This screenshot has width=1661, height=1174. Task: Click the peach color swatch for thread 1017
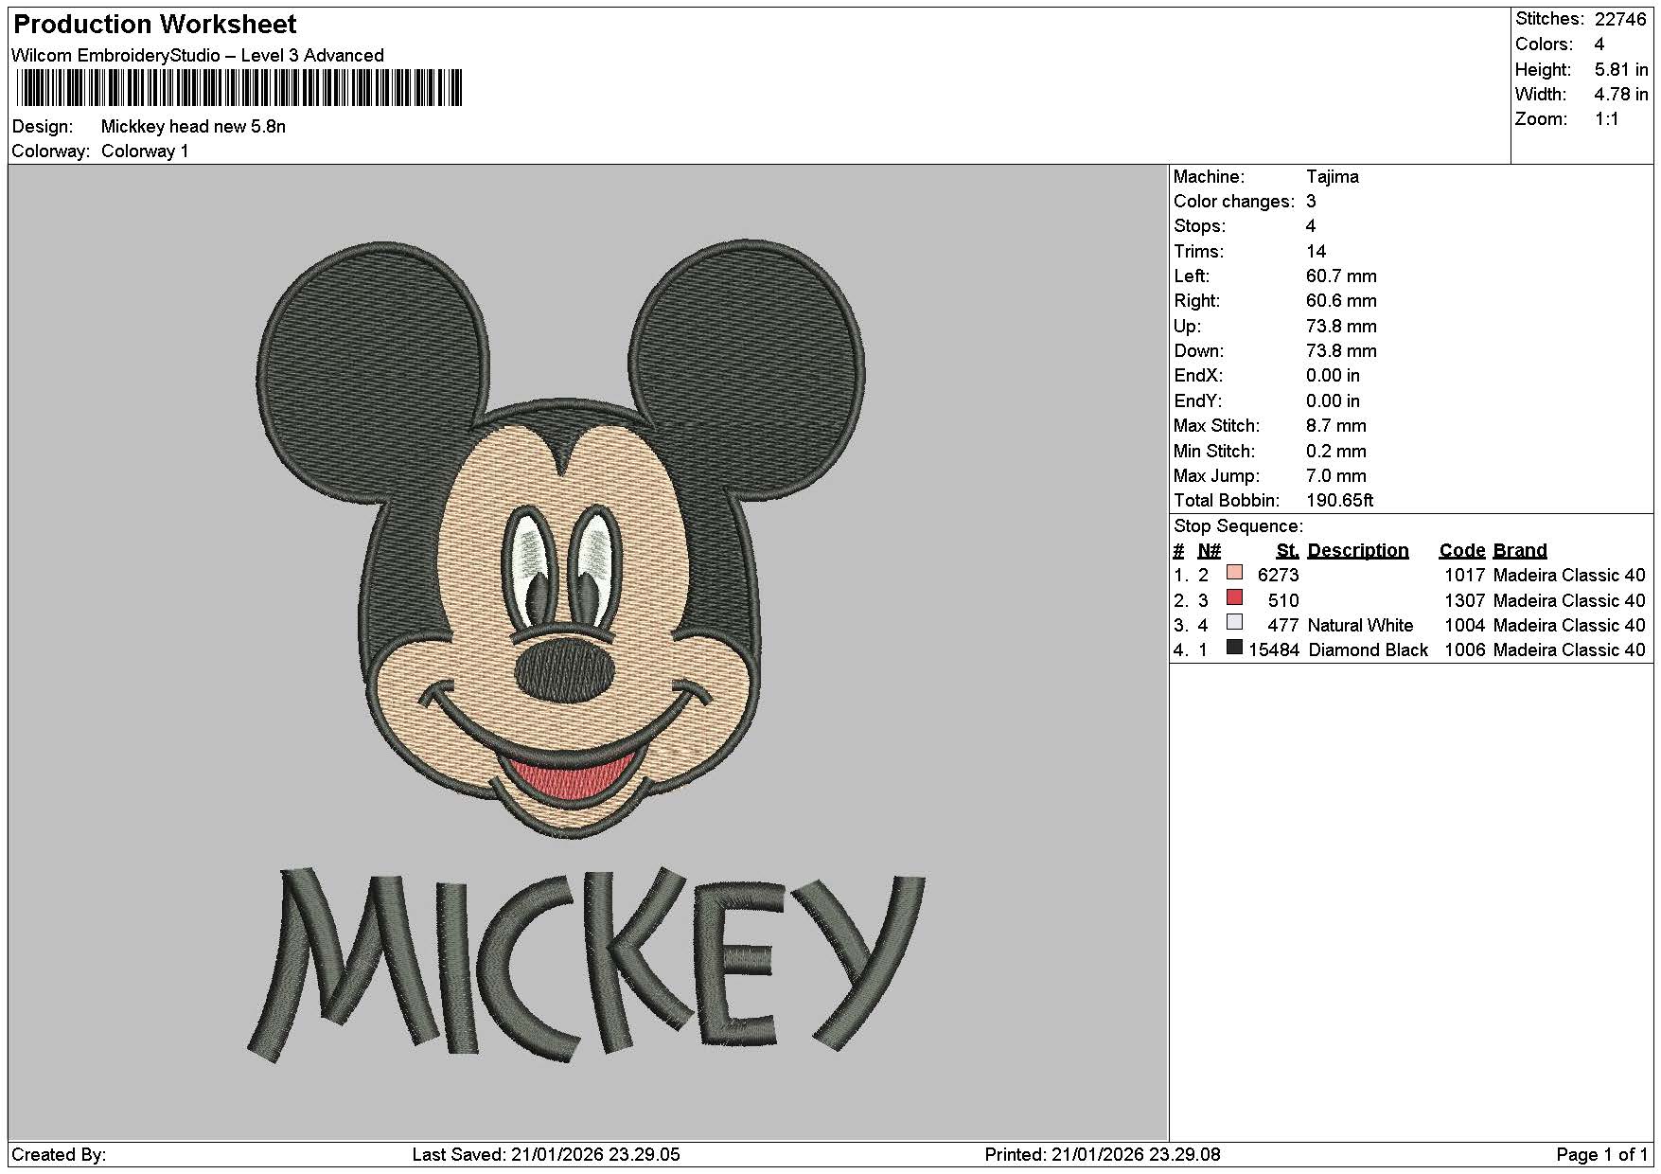point(1234,572)
